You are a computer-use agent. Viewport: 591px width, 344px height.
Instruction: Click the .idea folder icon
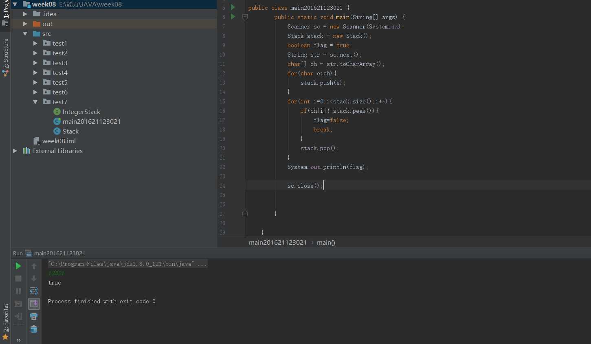pyautogui.click(x=37, y=14)
